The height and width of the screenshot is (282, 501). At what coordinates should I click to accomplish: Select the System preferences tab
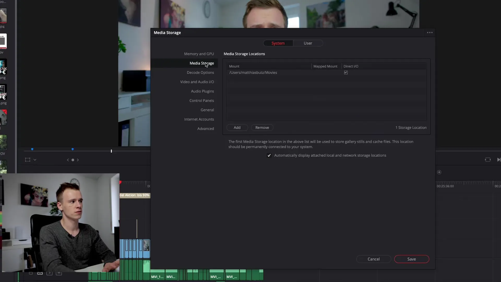278,43
